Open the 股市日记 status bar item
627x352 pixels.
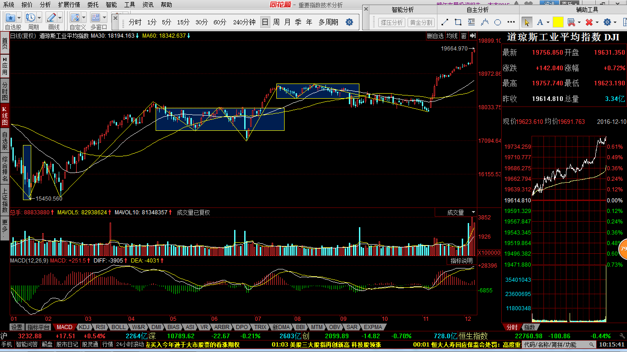67,344
